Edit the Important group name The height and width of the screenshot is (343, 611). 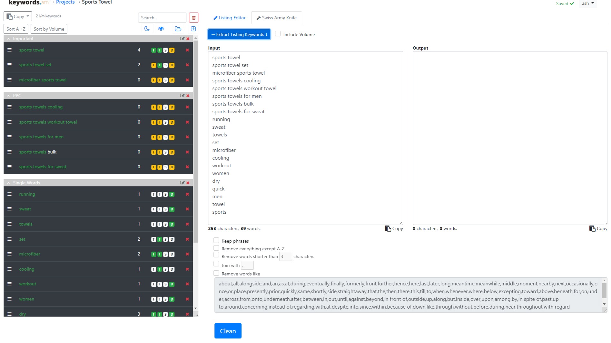pos(182,39)
